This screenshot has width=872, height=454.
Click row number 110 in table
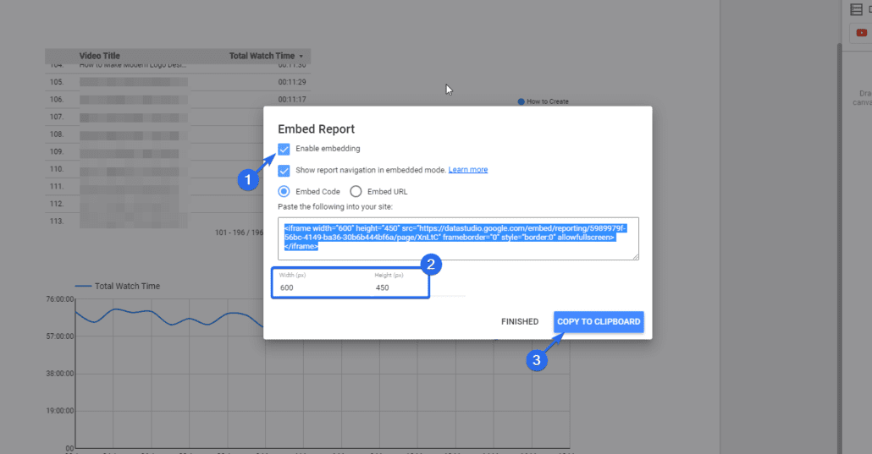pyautogui.click(x=57, y=169)
